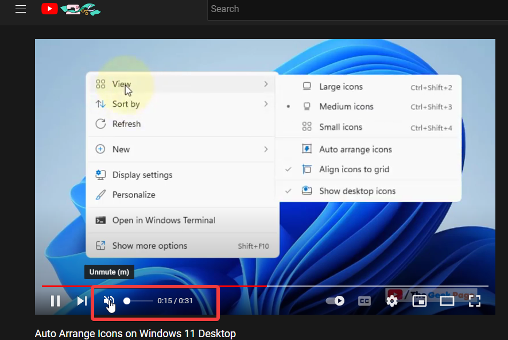Enable miniplayer mode
Image resolution: width=508 pixels, height=340 pixels.
click(x=420, y=301)
